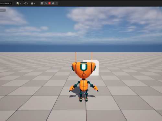
Task: Open the play options three-dots menu
Action: coord(57,3)
